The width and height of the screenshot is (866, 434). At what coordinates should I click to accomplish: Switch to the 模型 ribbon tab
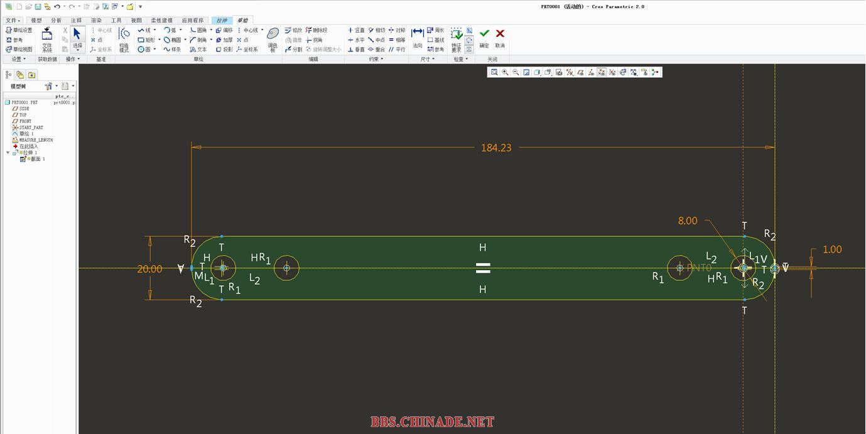point(36,20)
